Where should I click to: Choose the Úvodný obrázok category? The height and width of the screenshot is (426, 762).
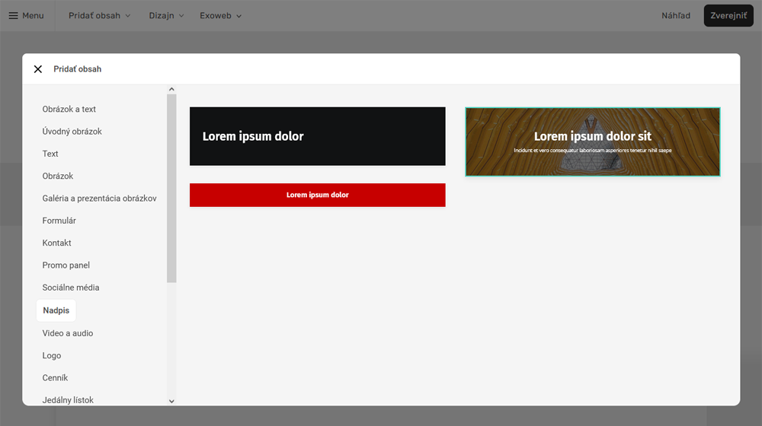coord(72,132)
